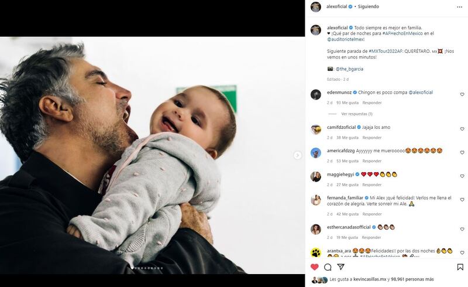Open the comment bubble icon
Viewport: 468px width, 287px height.
pos(328,267)
